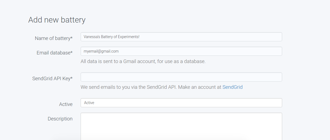Click the Gmail account database help text
Viewport: 330px width, 140px height.
coord(143,61)
